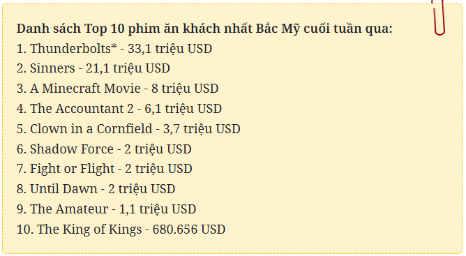466x256 pixels.
Task: Click The King of Kings line
Action: click(121, 229)
